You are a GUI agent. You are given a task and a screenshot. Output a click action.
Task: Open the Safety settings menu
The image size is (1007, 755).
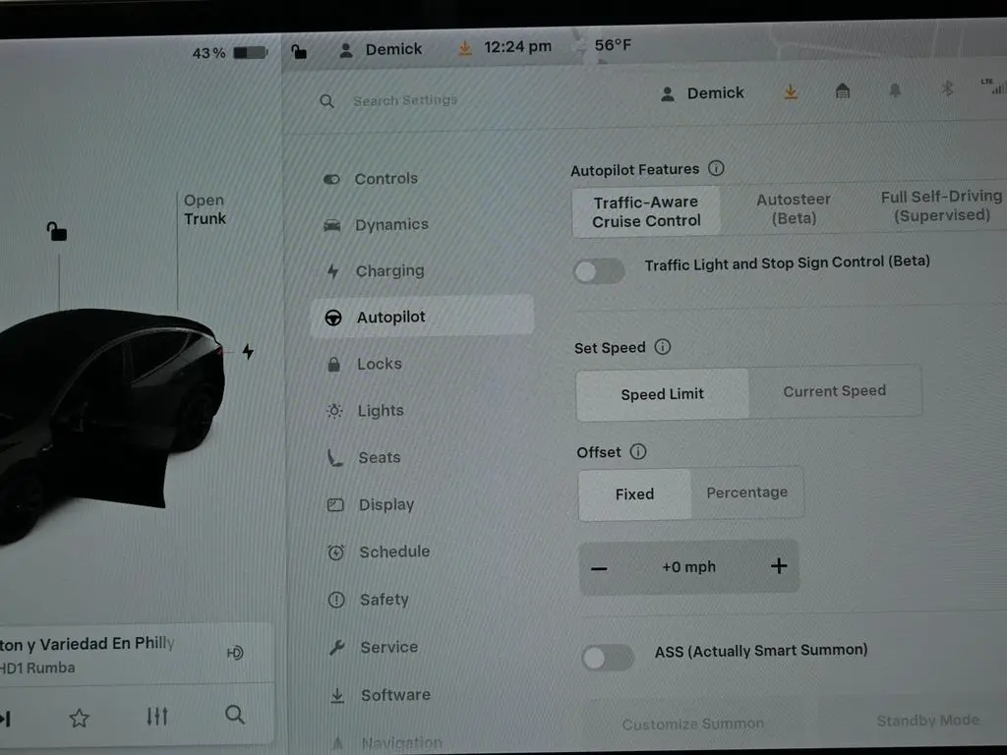(384, 600)
